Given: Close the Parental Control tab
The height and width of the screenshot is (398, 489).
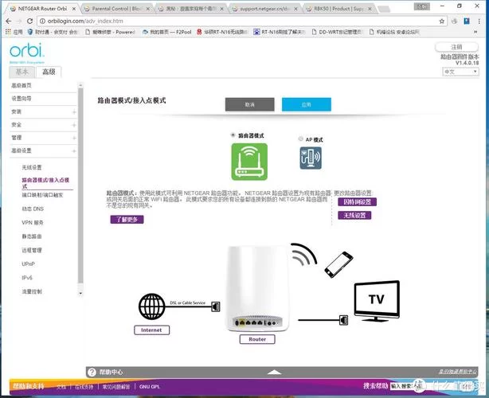Looking at the screenshot, I should 148,9.
